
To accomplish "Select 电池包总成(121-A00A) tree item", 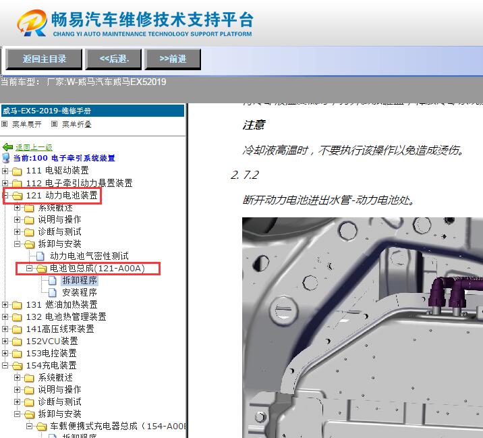I will 97,268.
